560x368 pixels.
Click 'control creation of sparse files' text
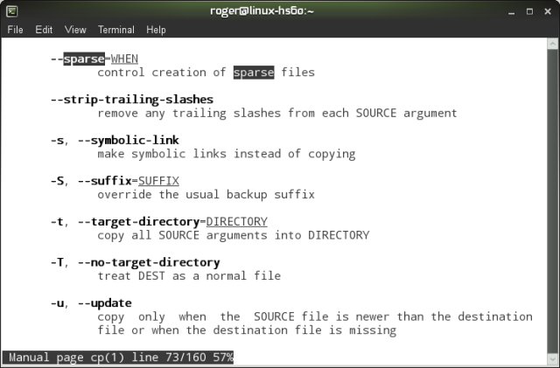click(x=206, y=73)
